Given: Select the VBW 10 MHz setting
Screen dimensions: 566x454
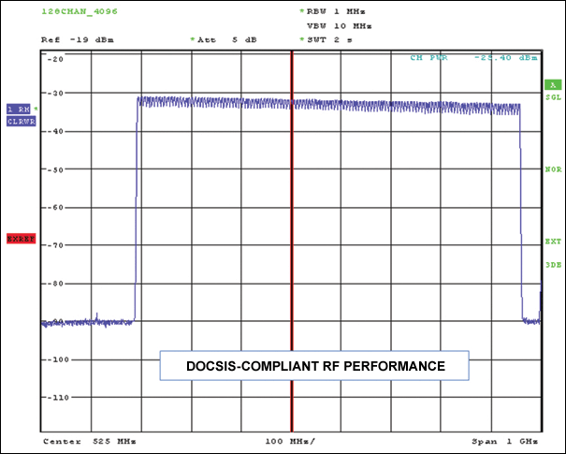Looking at the screenshot, I should pyautogui.click(x=339, y=27).
